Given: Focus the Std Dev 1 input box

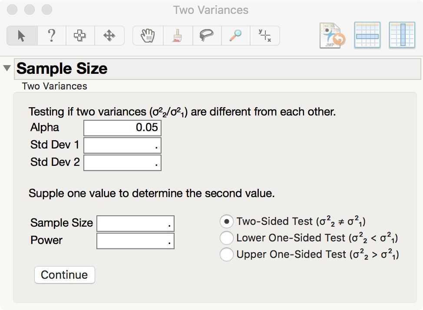Looking at the screenshot, I should pos(122,145).
